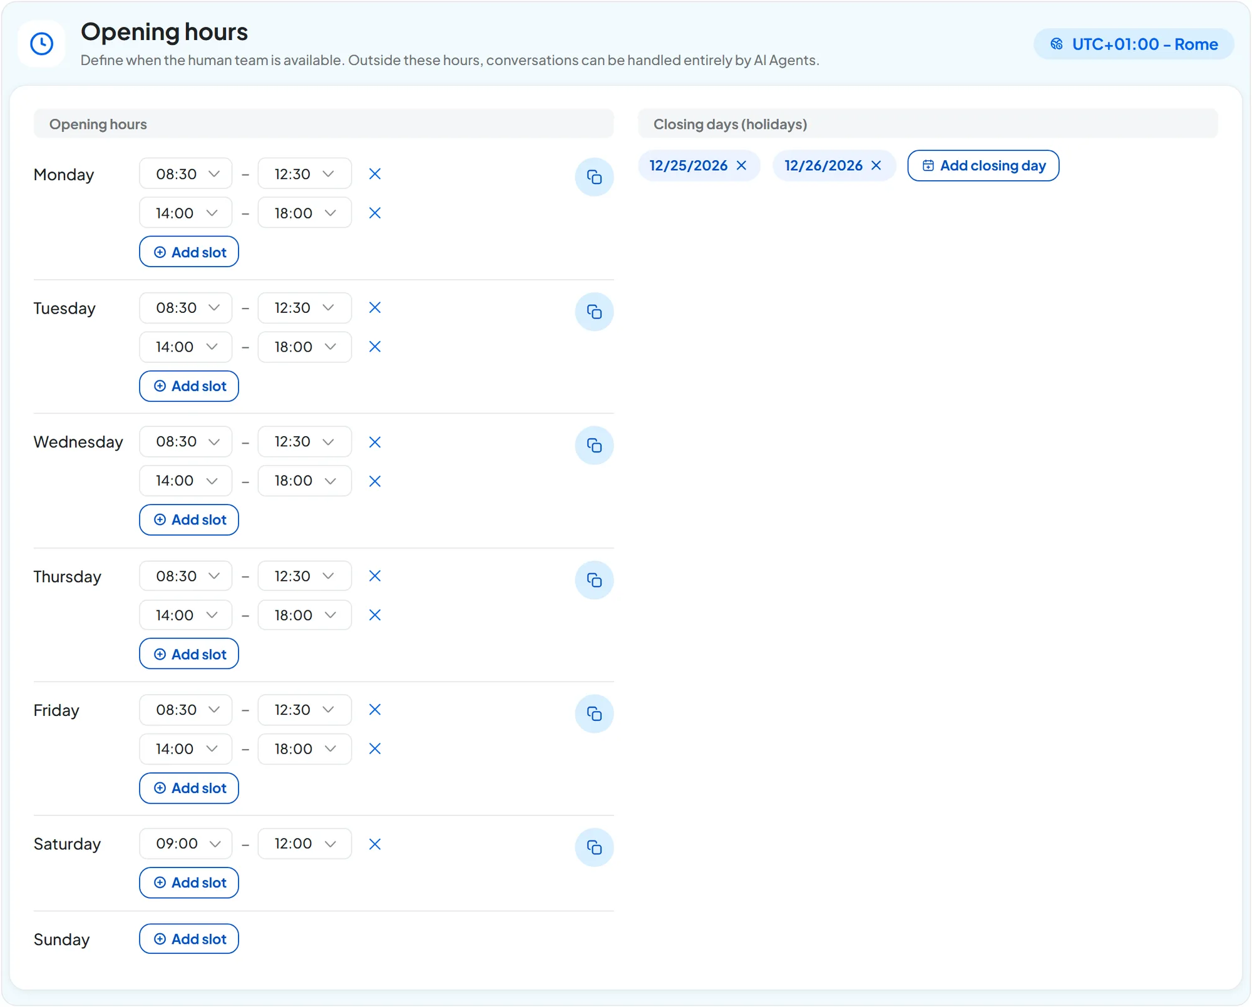
Task: Click Add closing day button
Action: point(983,166)
